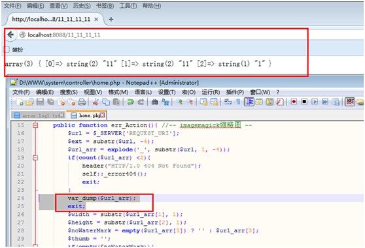Close the home.php tab
The image size is (365, 248).
[103, 115]
